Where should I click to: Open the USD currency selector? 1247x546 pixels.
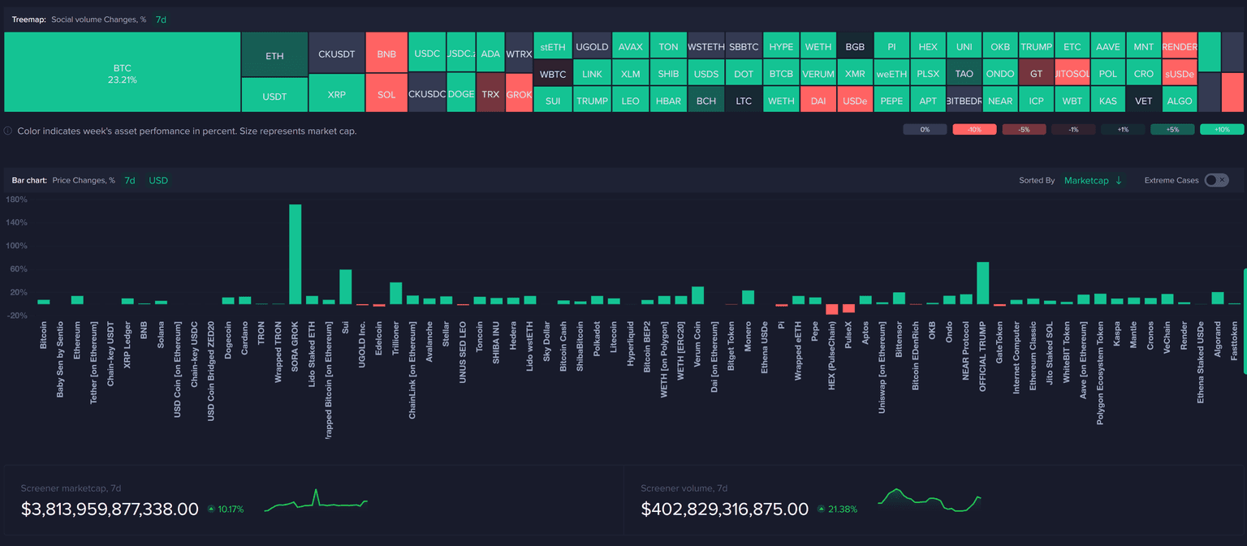pyautogui.click(x=158, y=180)
